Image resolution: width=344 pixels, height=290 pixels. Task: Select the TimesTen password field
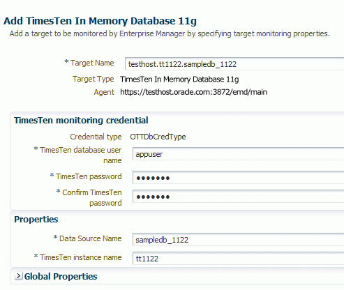[238, 178]
